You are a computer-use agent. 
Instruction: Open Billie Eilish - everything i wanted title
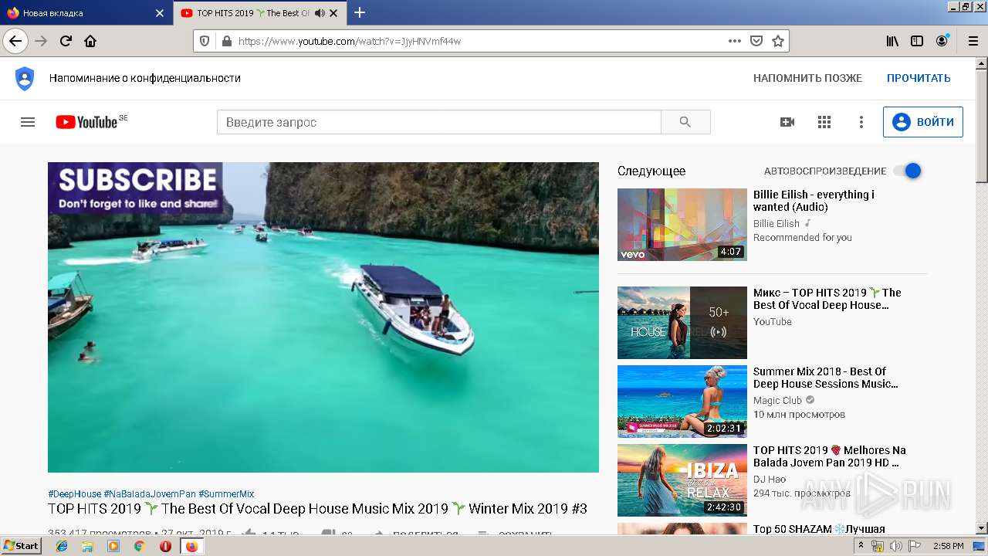pyautogui.click(x=814, y=201)
